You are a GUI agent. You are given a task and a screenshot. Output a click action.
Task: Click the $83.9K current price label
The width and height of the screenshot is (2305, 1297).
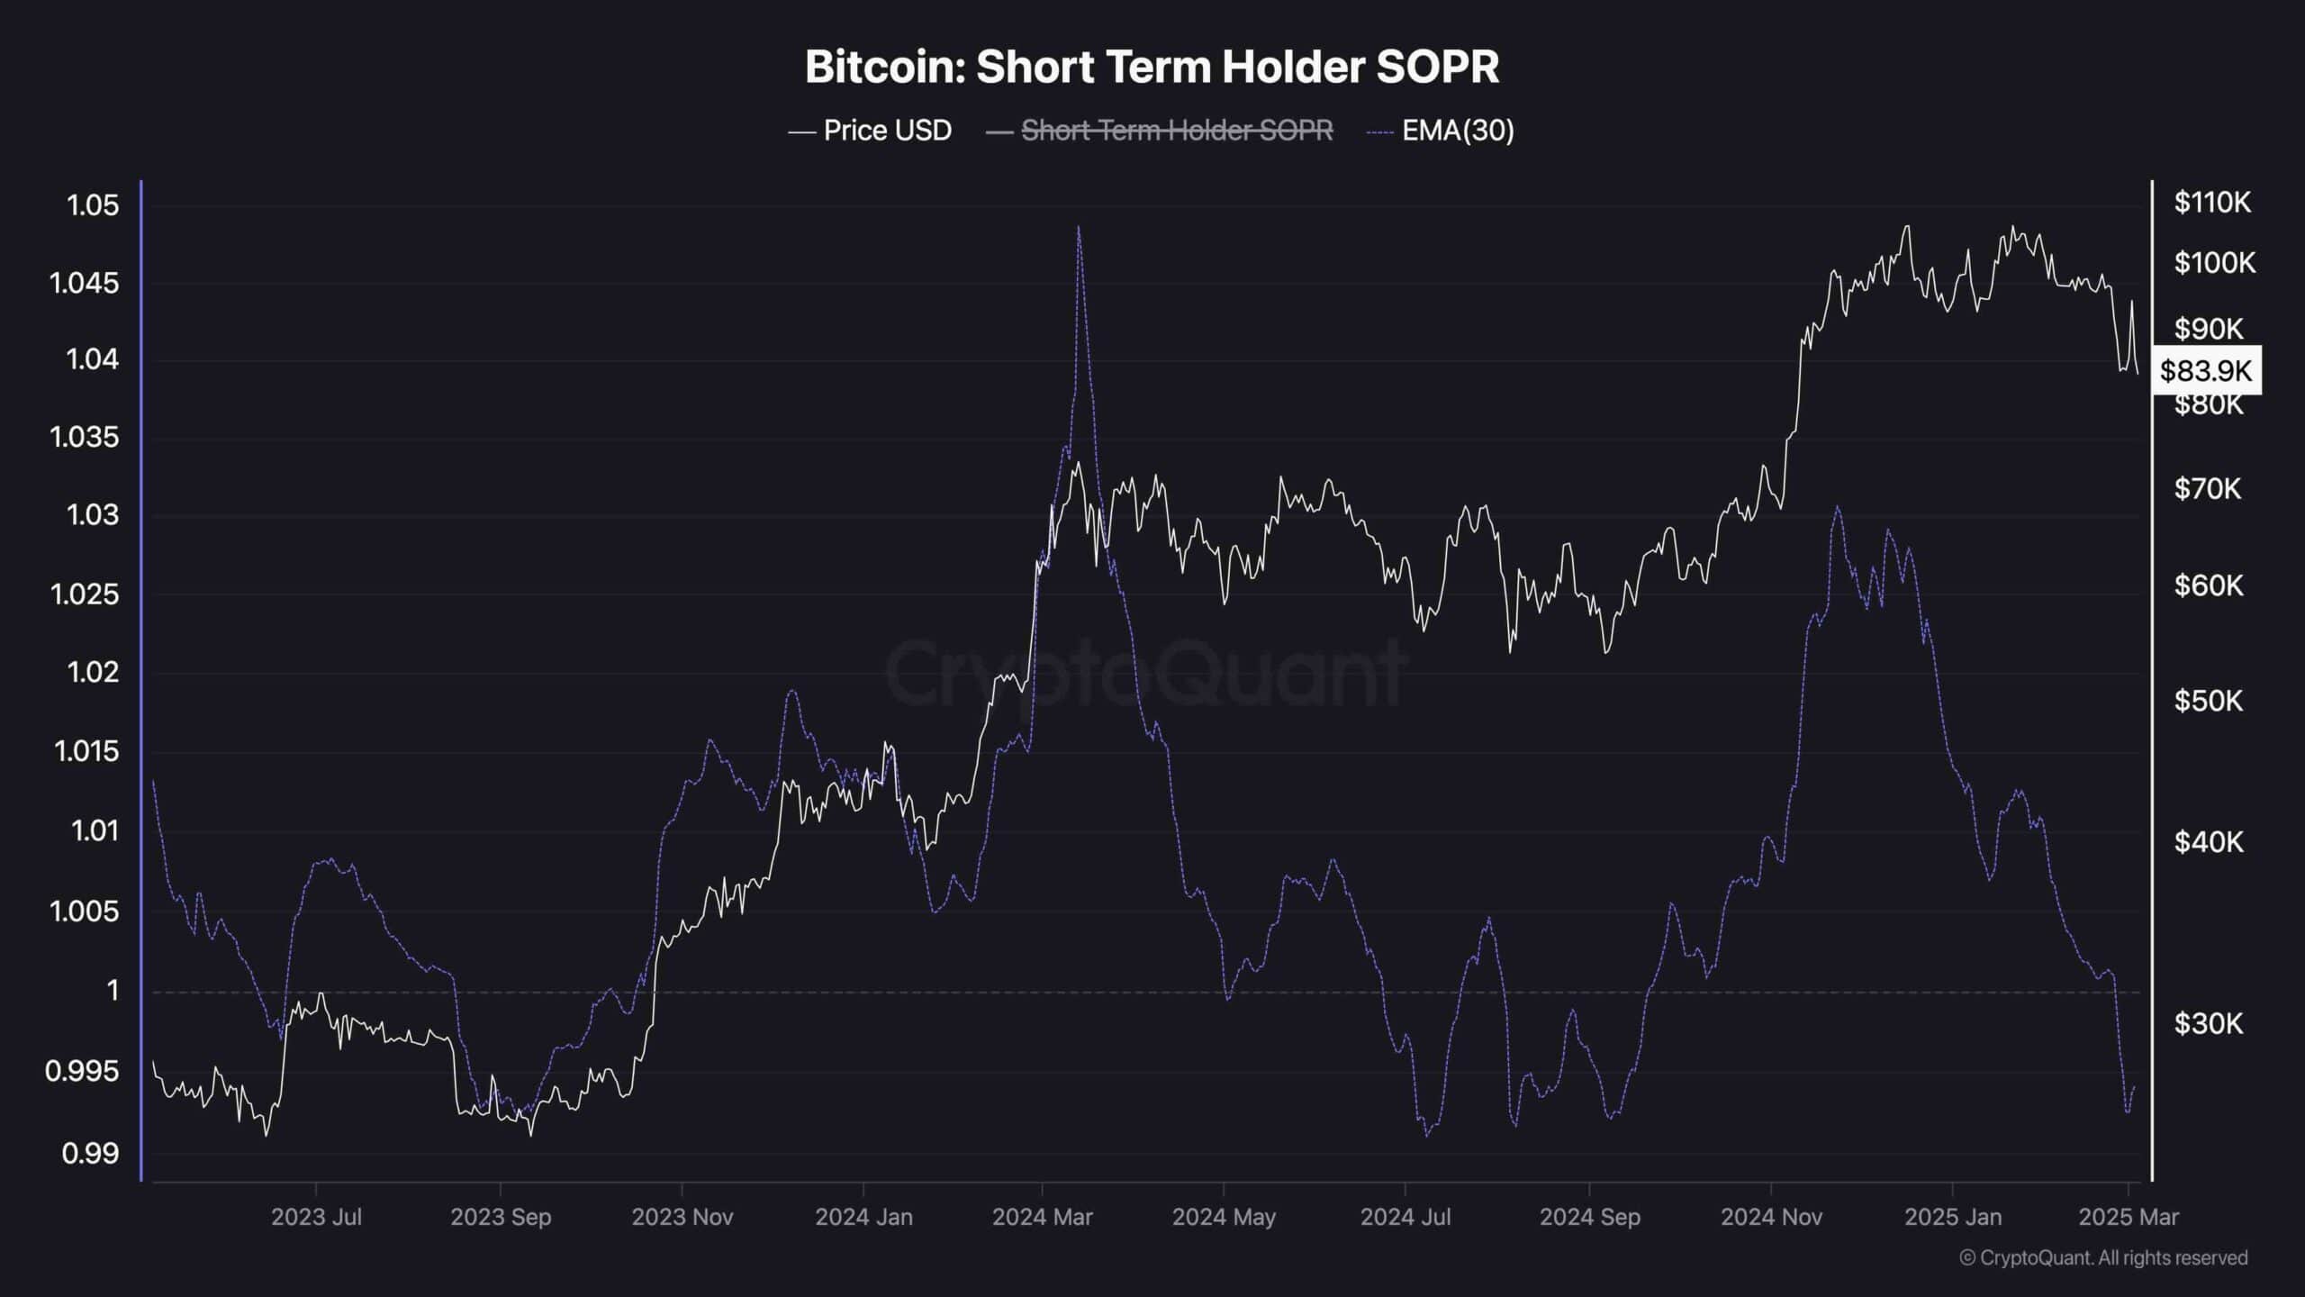(x=2206, y=370)
